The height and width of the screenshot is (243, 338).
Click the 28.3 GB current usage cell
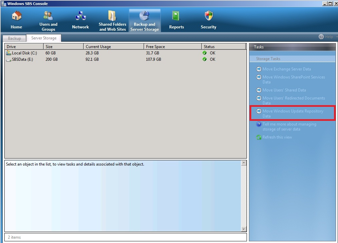92,53
